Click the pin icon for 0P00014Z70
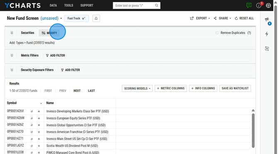The width and height of the screenshot is (278, 154). click(x=32, y=132)
